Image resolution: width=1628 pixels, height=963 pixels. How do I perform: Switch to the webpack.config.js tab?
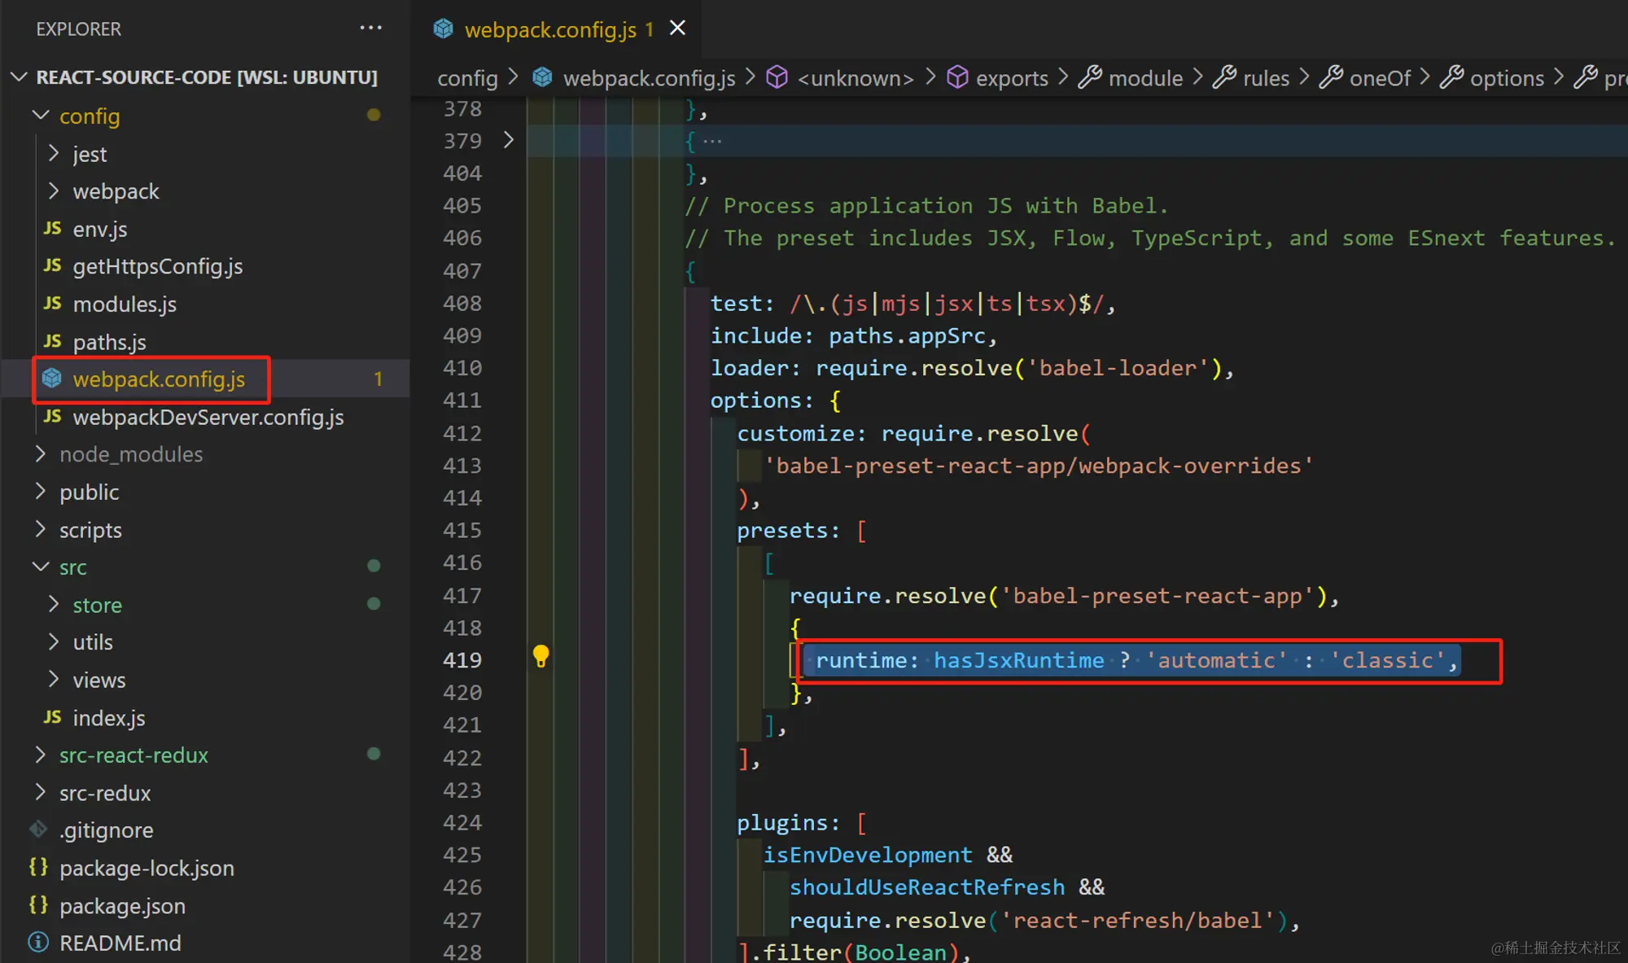click(x=550, y=30)
